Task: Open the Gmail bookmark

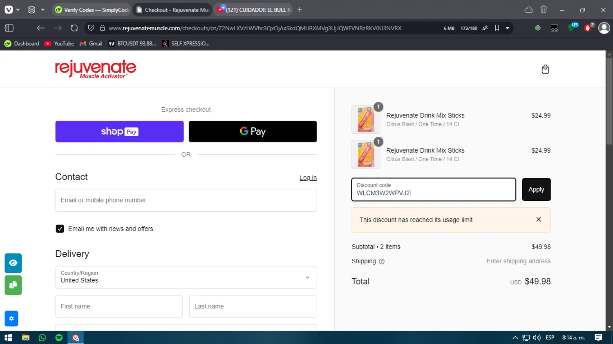Action: click(91, 44)
